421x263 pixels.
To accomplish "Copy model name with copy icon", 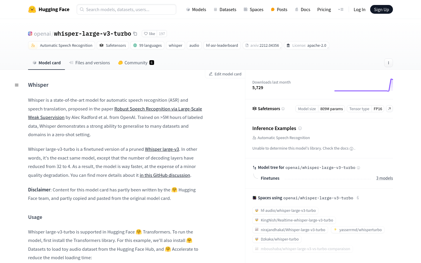I will pos(135,34).
